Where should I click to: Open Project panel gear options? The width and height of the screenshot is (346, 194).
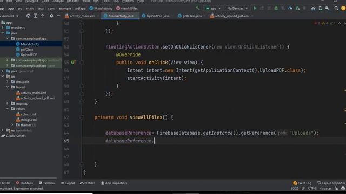[51, 16]
